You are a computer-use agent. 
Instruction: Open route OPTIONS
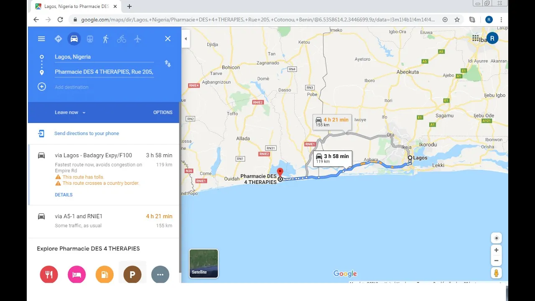163,112
